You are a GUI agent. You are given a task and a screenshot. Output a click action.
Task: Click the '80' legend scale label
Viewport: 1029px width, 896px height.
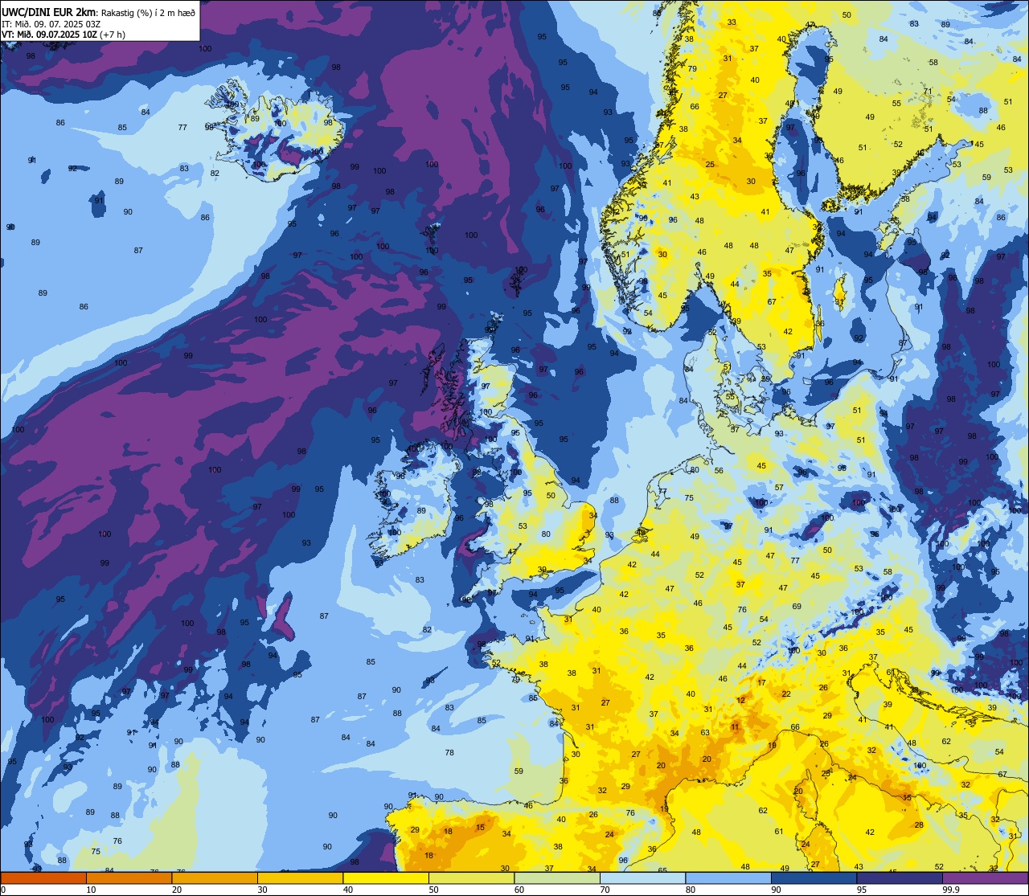pyautogui.click(x=691, y=890)
